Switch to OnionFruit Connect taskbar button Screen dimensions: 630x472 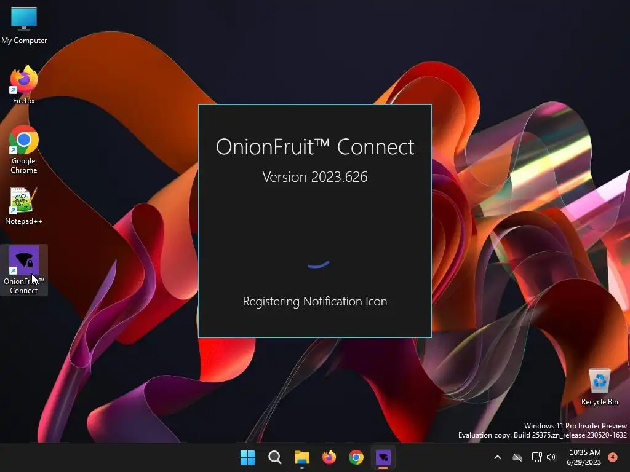383,457
